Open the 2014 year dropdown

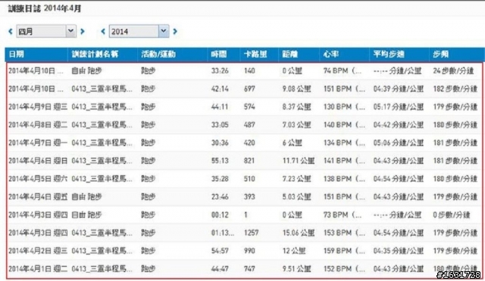pos(139,31)
